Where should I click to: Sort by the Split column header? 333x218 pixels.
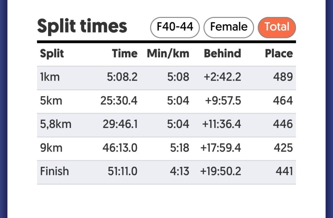[51, 53]
